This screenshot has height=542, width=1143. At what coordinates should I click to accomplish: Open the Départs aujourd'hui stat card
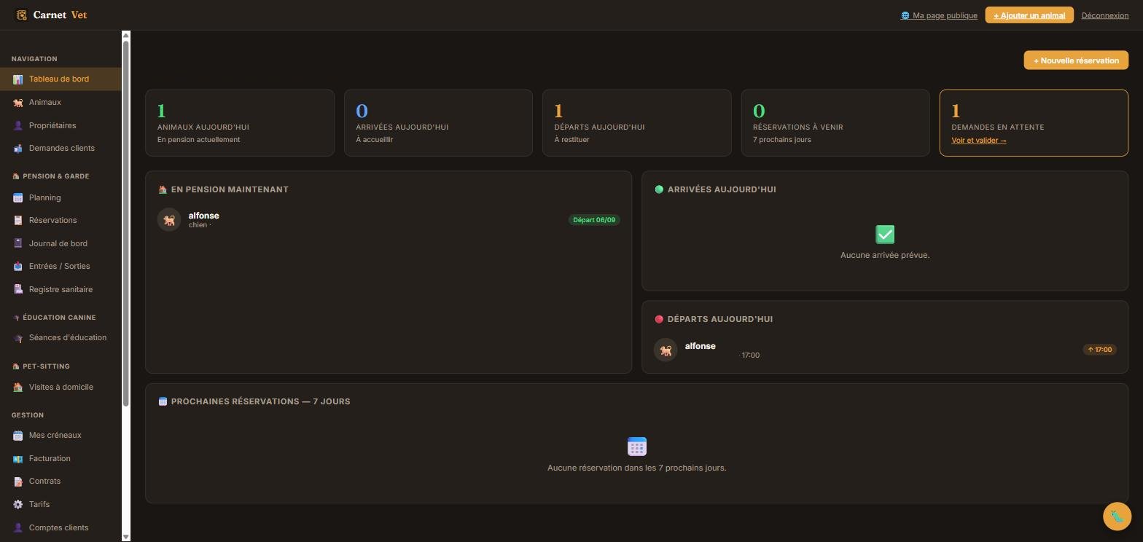(x=636, y=122)
